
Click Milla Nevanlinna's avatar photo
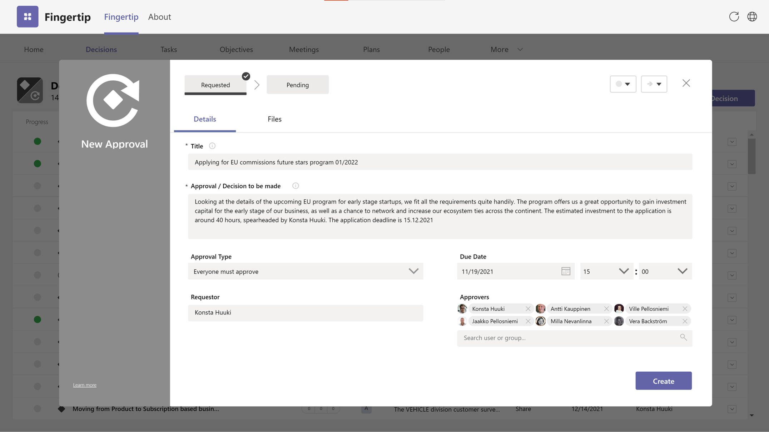coord(540,321)
